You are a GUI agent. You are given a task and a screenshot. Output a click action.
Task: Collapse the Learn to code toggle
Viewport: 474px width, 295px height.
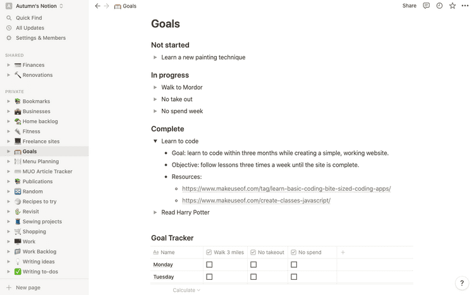(x=155, y=141)
